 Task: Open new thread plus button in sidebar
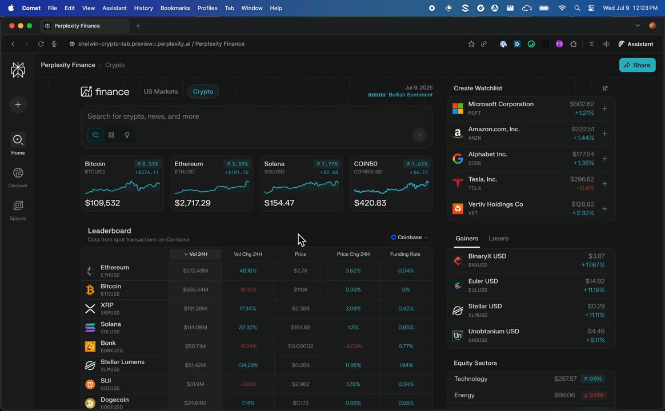18,104
